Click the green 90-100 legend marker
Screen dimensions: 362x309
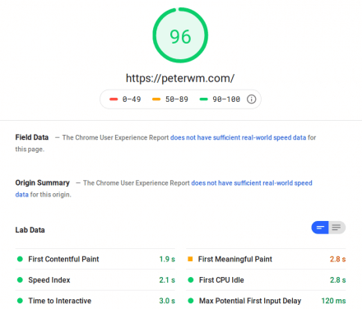[x=203, y=99]
